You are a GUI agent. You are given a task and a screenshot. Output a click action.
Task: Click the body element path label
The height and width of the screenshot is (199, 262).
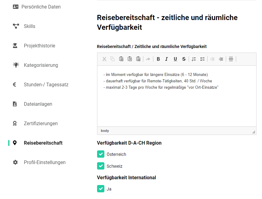click(x=105, y=131)
